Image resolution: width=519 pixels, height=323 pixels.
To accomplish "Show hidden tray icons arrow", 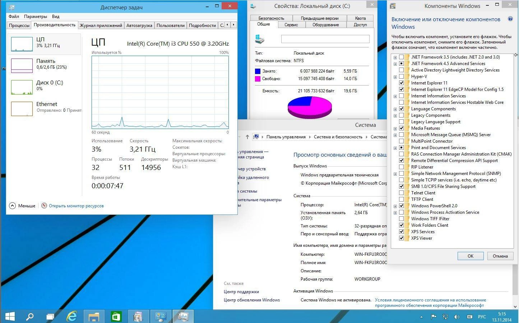I will 421,317.
